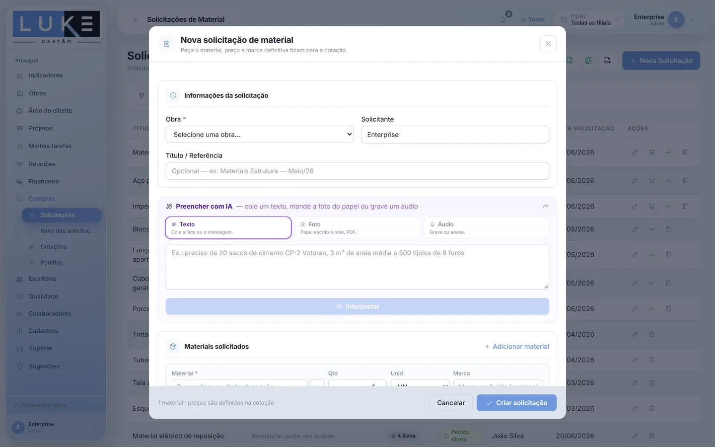This screenshot has width=715, height=447.
Task: Click the log out icon beside Enterprise in sidebar
Action: [94, 427]
